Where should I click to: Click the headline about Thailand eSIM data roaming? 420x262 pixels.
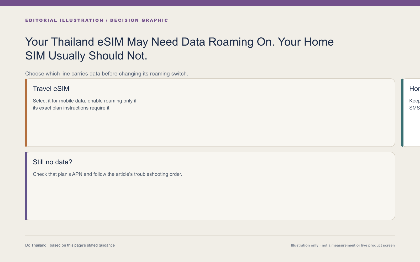tap(179, 49)
